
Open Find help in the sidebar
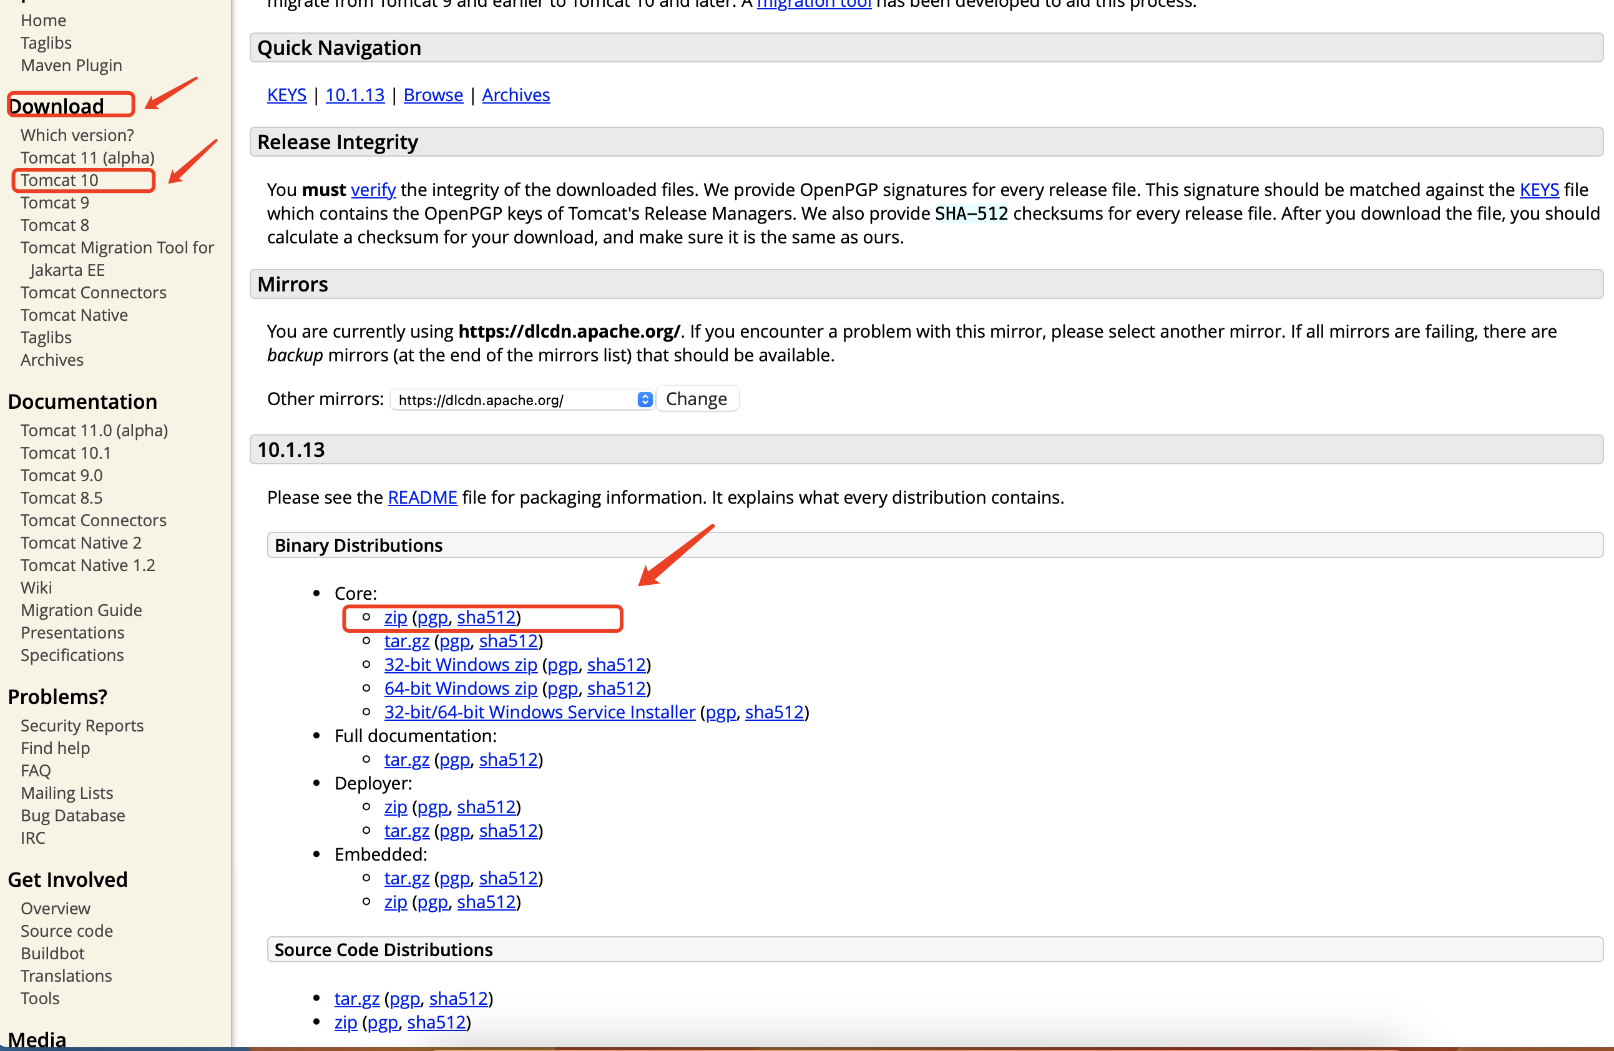(55, 748)
